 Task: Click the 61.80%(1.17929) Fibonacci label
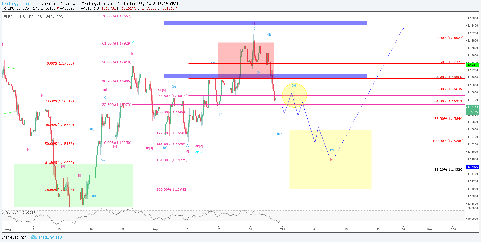tap(117, 43)
